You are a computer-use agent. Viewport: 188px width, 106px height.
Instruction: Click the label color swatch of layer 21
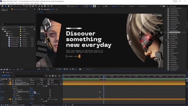pyautogui.click(x=10, y=84)
